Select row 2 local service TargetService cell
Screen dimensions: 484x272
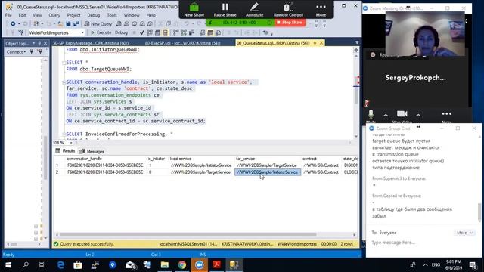click(x=201, y=172)
